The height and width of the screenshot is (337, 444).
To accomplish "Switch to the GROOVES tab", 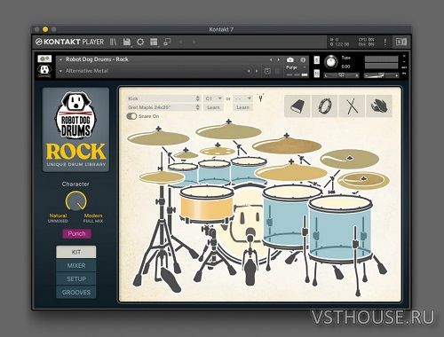I will point(76,292).
